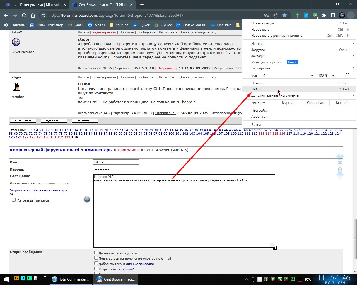The width and height of the screenshot is (357, 285).
Task: Enable Подписаться на получение ответов по e-mail
Action: pyautogui.click(x=96, y=258)
